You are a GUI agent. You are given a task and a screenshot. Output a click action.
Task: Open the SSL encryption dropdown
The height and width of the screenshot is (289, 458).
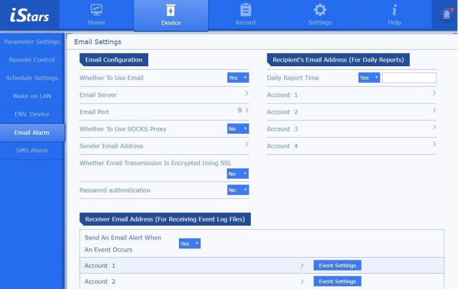238,174
